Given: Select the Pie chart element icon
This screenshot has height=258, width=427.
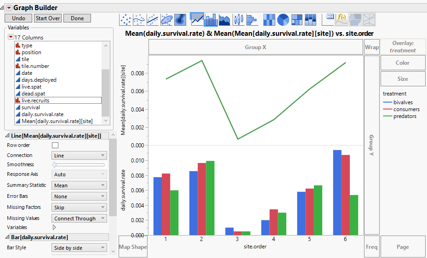Looking at the screenshot, I should pos(283,20).
